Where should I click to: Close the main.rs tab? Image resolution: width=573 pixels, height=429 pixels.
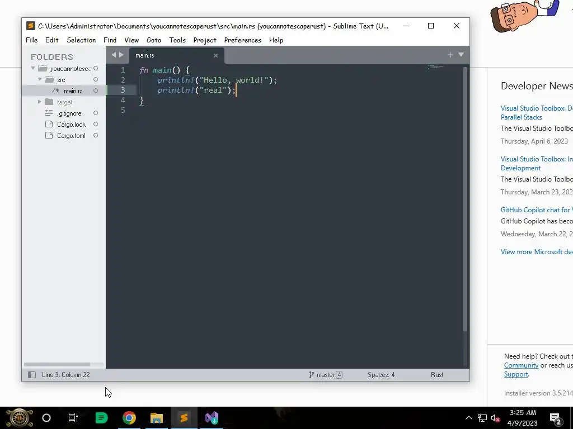[x=215, y=55]
